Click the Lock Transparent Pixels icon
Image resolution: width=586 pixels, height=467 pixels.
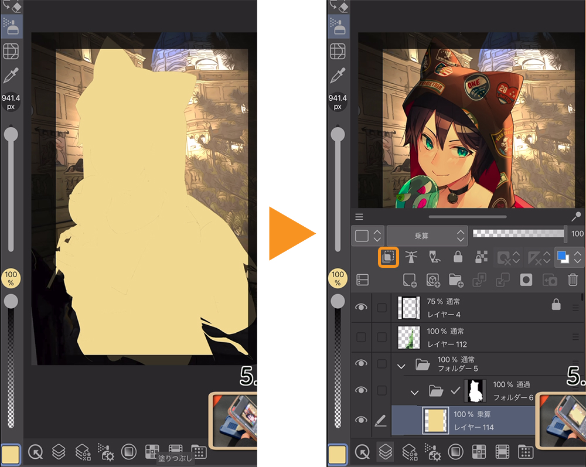tap(481, 257)
